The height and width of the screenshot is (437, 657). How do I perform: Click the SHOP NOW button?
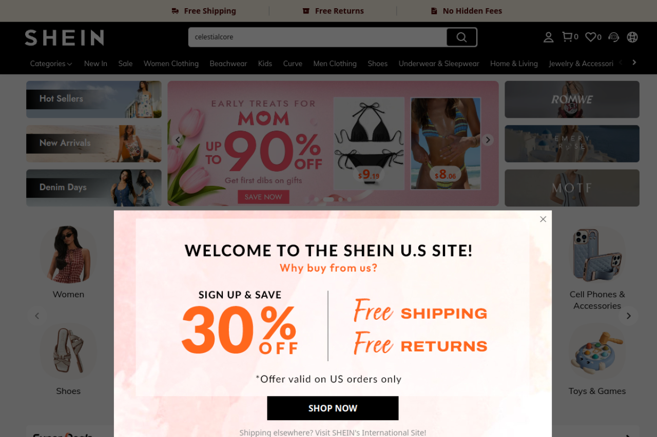tap(333, 408)
